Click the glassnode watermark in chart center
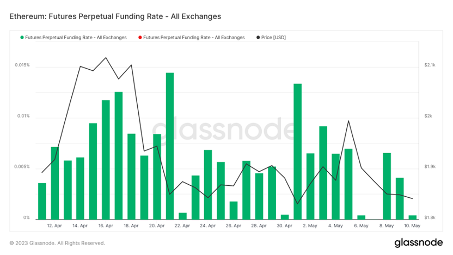This screenshot has height=255, width=453. [223, 130]
